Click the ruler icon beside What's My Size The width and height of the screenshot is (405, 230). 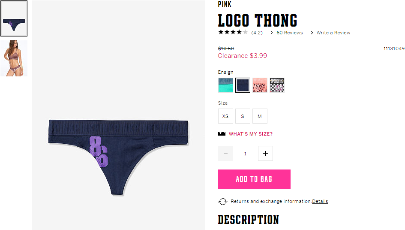click(222, 134)
